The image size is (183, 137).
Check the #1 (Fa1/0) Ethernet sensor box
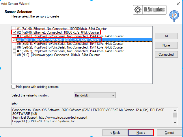[x=14, y=28]
